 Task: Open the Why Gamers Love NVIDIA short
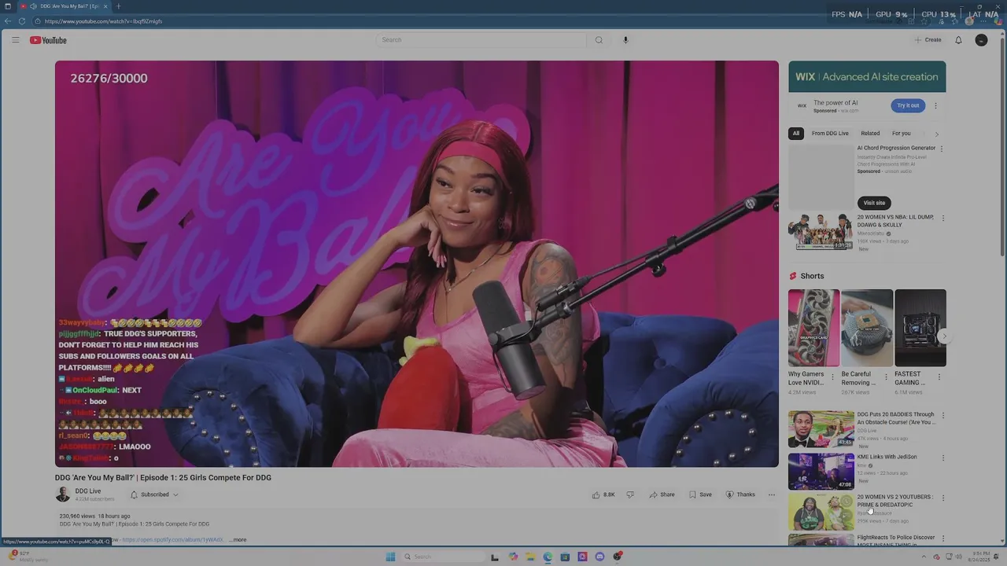813,328
